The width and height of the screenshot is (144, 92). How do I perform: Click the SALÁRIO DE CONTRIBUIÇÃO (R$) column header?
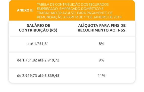(38, 28)
